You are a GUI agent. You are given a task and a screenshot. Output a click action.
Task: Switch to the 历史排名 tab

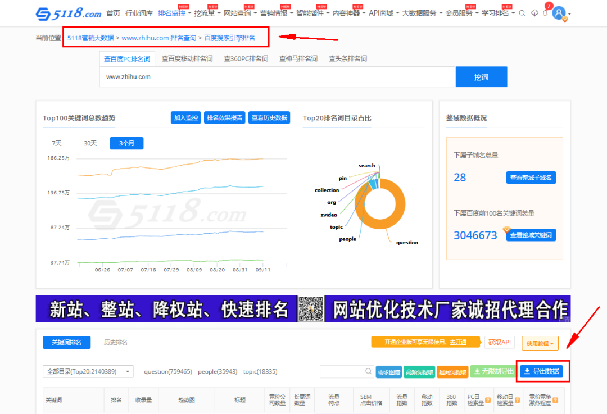pos(116,342)
